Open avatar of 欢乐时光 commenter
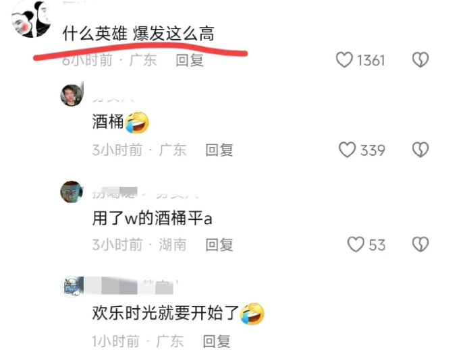463x350 pixels. (x=72, y=286)
